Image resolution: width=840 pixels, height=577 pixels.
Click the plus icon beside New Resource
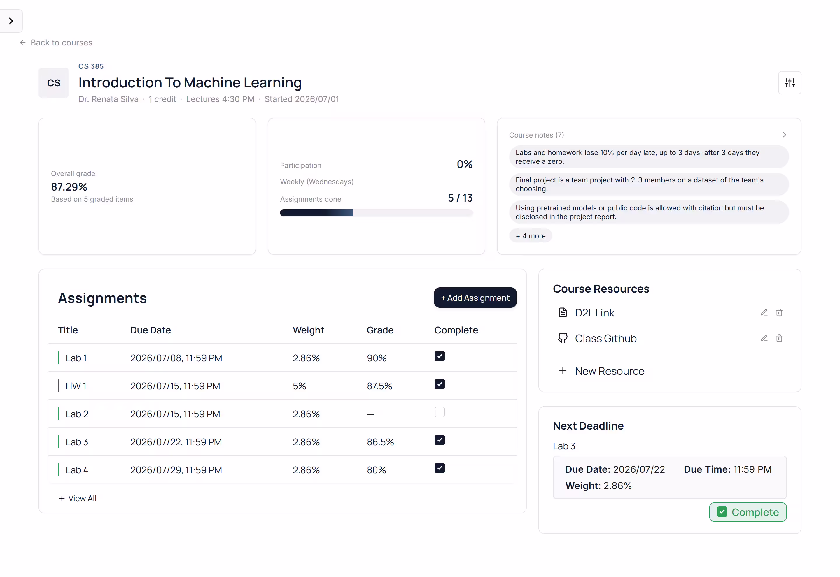563,371
